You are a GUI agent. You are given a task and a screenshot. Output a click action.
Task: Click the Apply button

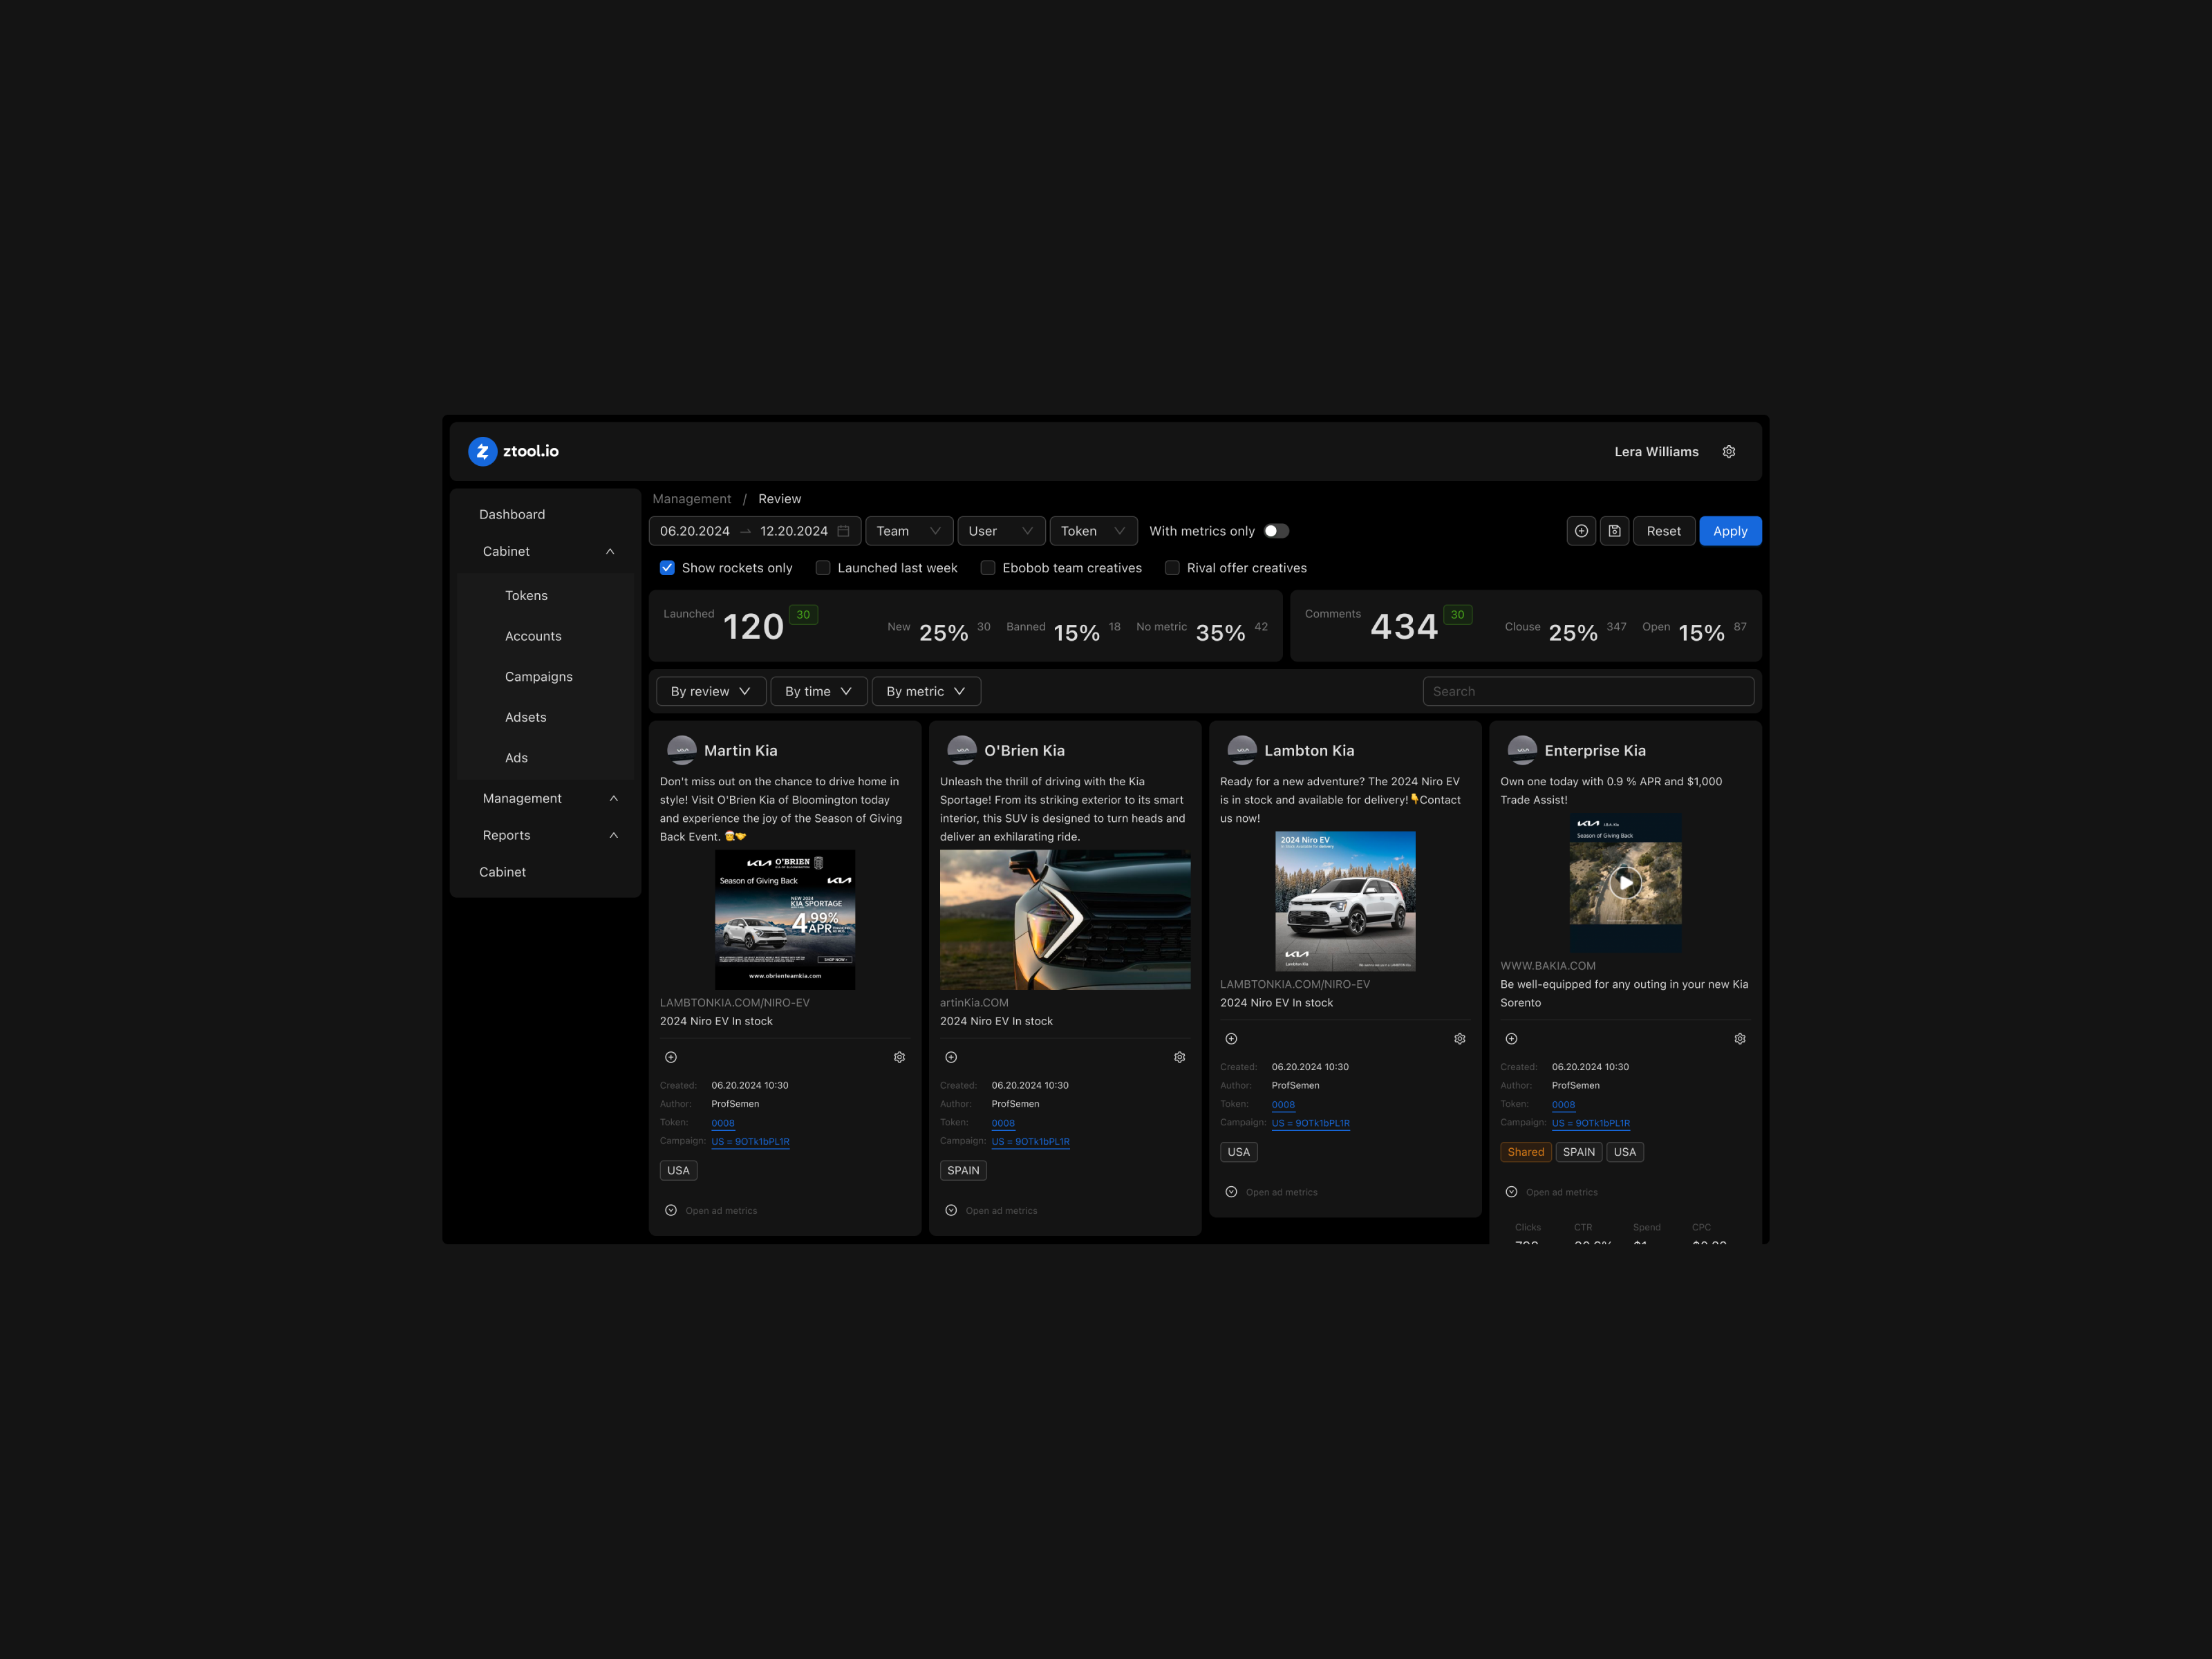[x=1730, y=531]
